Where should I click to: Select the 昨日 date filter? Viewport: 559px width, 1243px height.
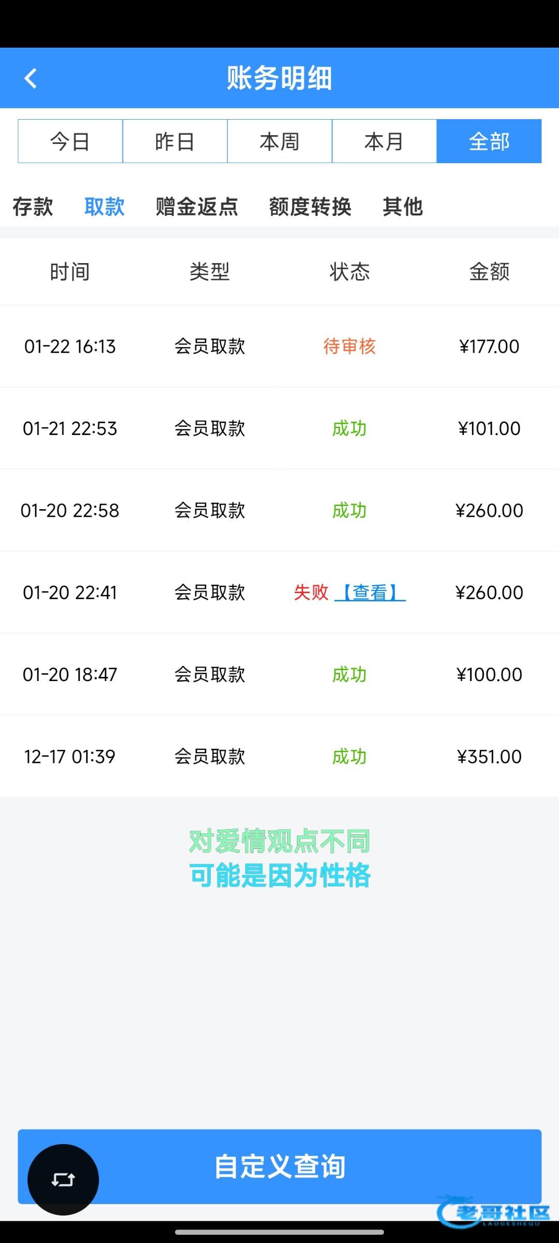pyautogui.click(x=175, y=141)
